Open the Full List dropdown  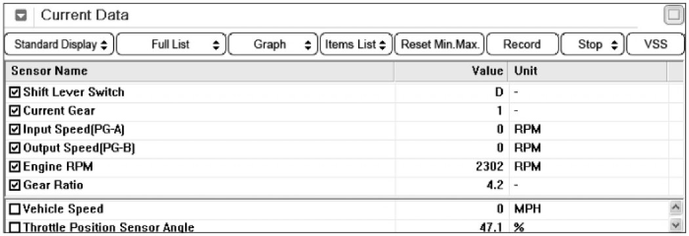click(171, 45)
